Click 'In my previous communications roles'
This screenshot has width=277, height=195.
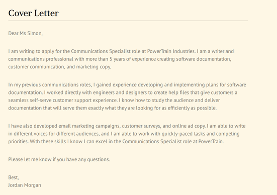click(x=50, y=85)
